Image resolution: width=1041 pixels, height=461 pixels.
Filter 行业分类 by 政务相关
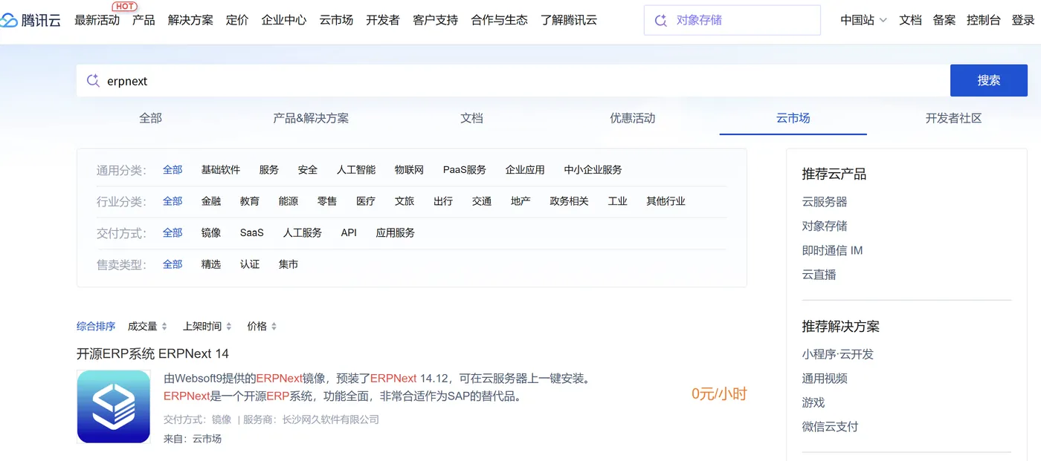click(569, 201)
